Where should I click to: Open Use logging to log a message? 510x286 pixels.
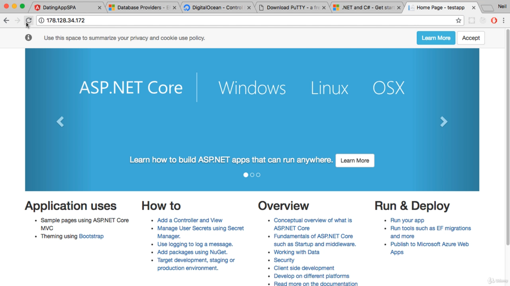tap(195, 244)
